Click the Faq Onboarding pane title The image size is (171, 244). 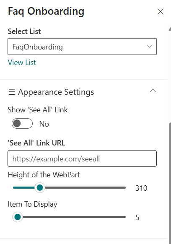coord(46,11)
